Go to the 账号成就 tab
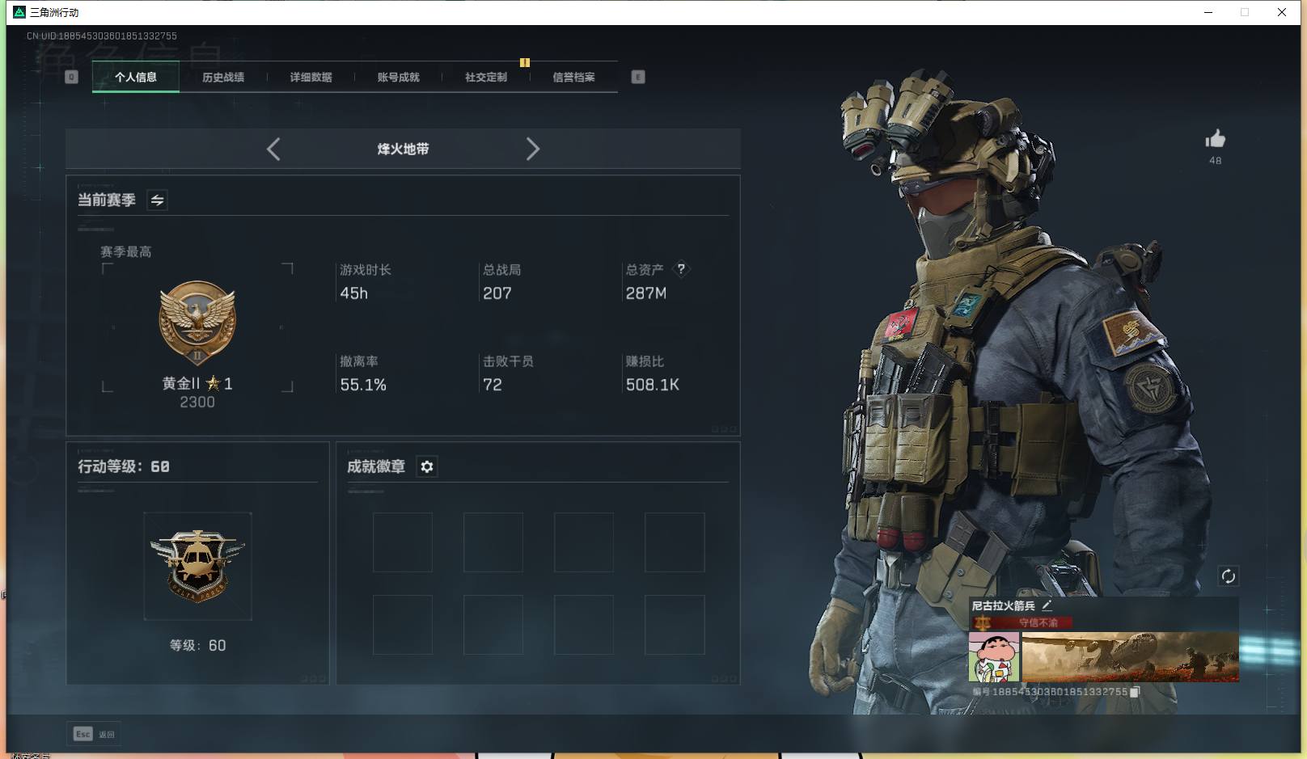1307x759 pixels. coord(398,77)
